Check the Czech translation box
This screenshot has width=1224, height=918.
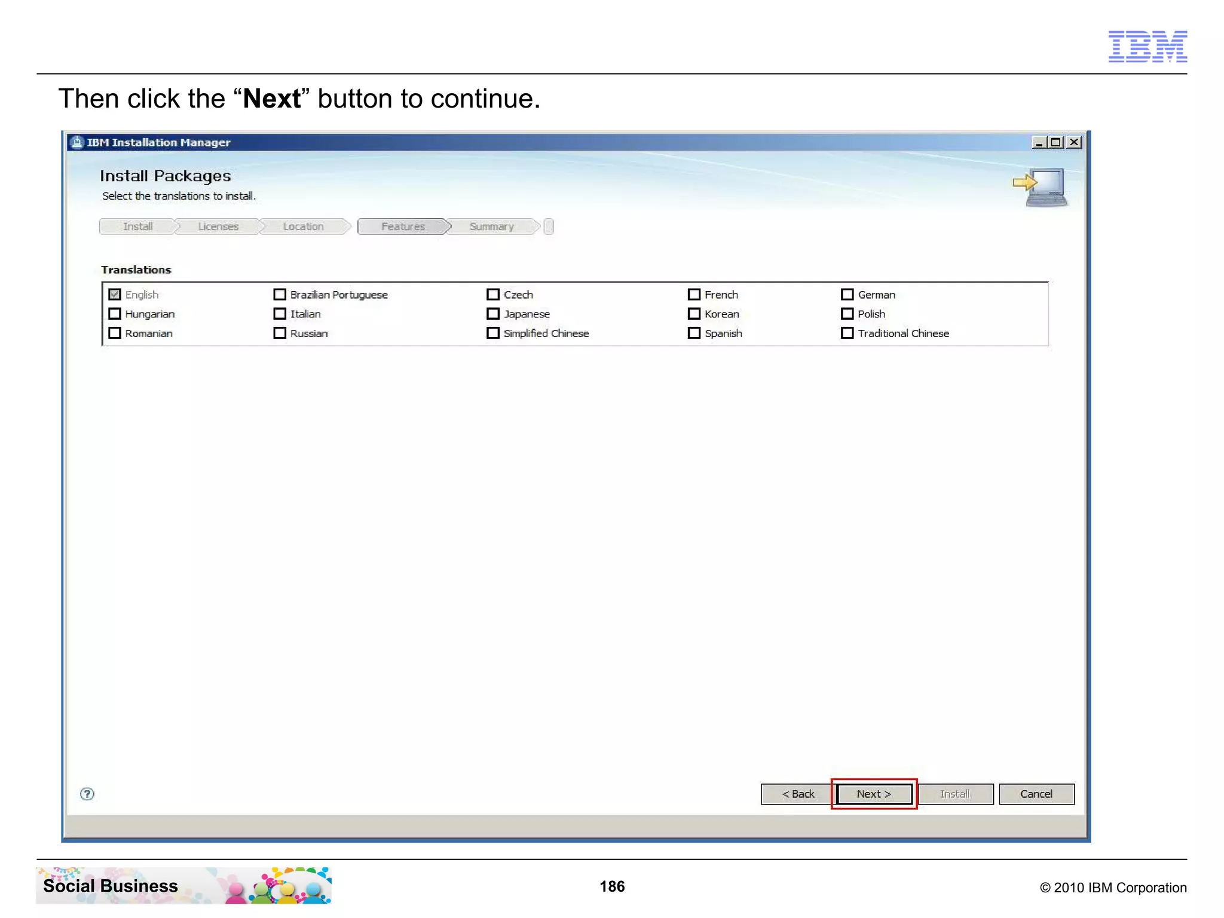coord(493,295)
